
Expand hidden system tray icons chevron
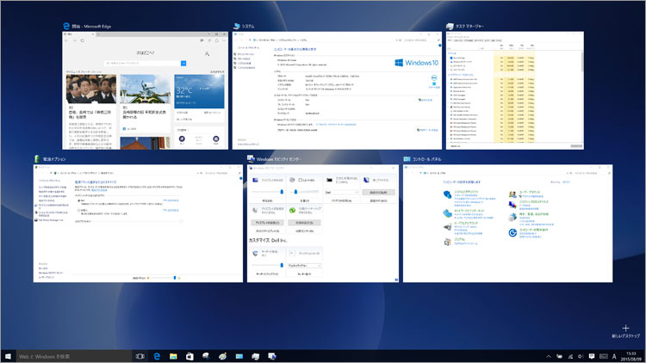pos(549,356)
